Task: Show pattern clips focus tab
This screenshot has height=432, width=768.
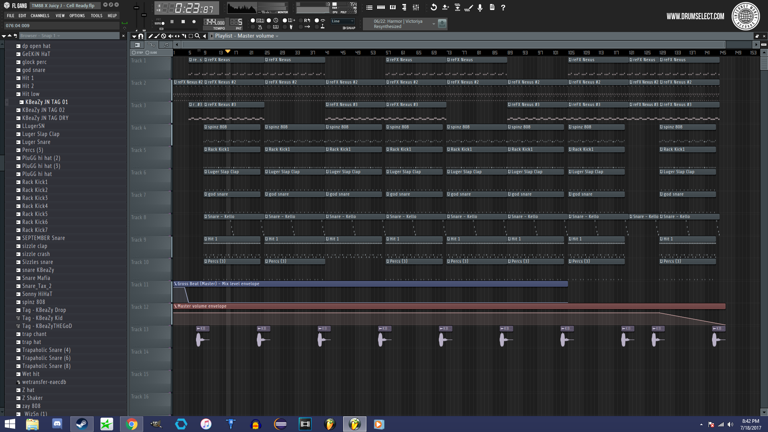Action: point(166,45)
